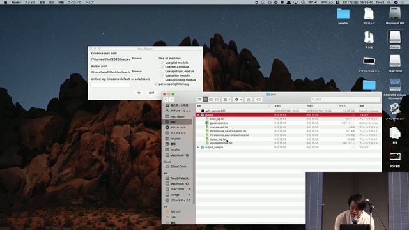The width and height of the screenshot is (409, 230).
Task: Toggle Use sqlite module checkbox
Action: 162,75
